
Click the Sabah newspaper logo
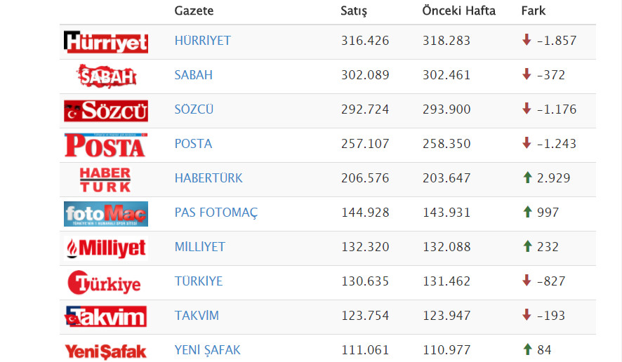(106, 76)
